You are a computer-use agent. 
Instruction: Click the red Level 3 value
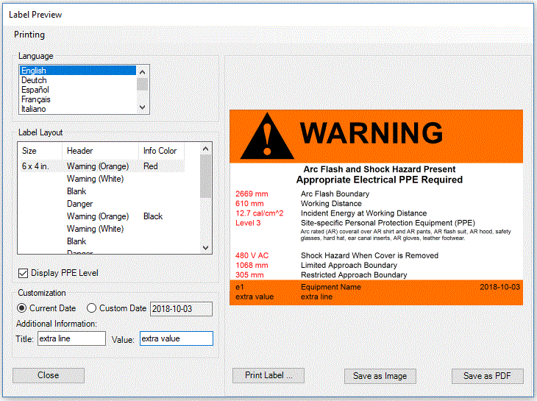point(248,223)
